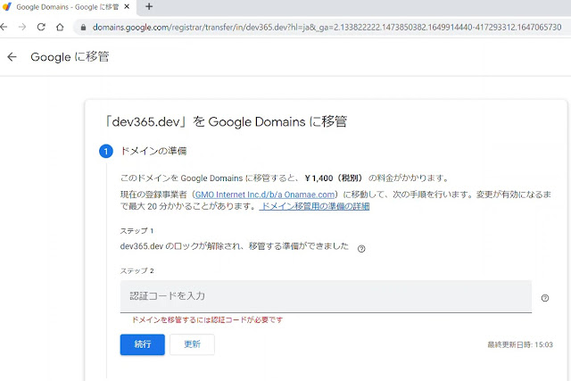
Task: Select the ステップ 1 label
Action: click(137, 230)
